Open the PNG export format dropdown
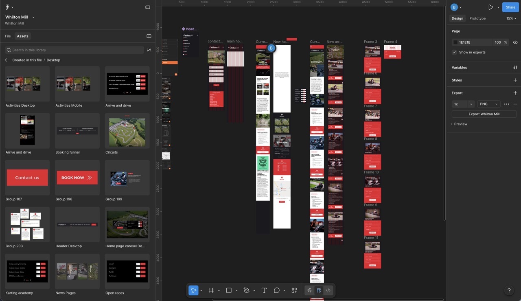Screen dimensions: 521x301 coord(488,104)
